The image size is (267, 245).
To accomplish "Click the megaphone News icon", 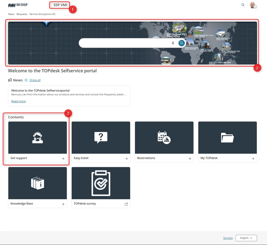I will 10,80.
